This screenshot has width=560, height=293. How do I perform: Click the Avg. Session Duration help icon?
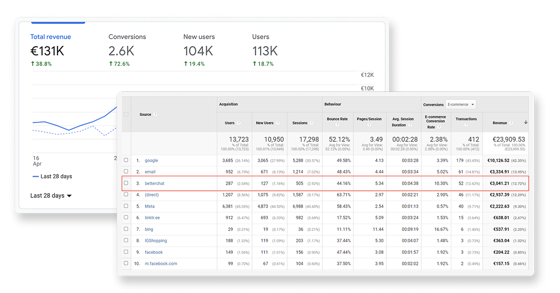pos(411,125)
